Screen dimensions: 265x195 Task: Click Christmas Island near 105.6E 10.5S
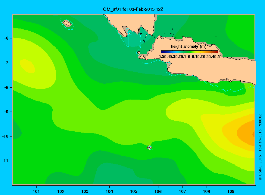pyautogui.click(x=150, y=148)
